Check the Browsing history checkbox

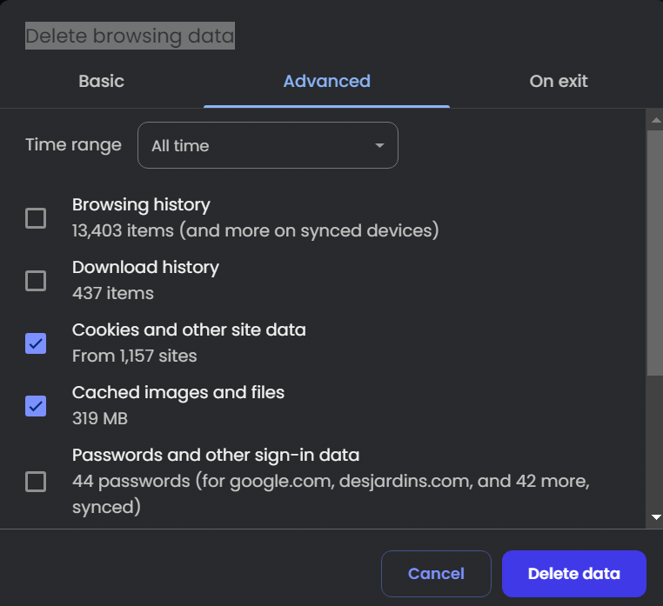pyautogui.click(x=36, y=218)
